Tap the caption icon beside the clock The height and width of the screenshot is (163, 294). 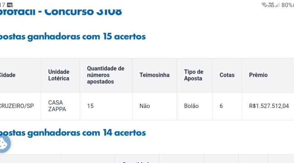point(10,5)
